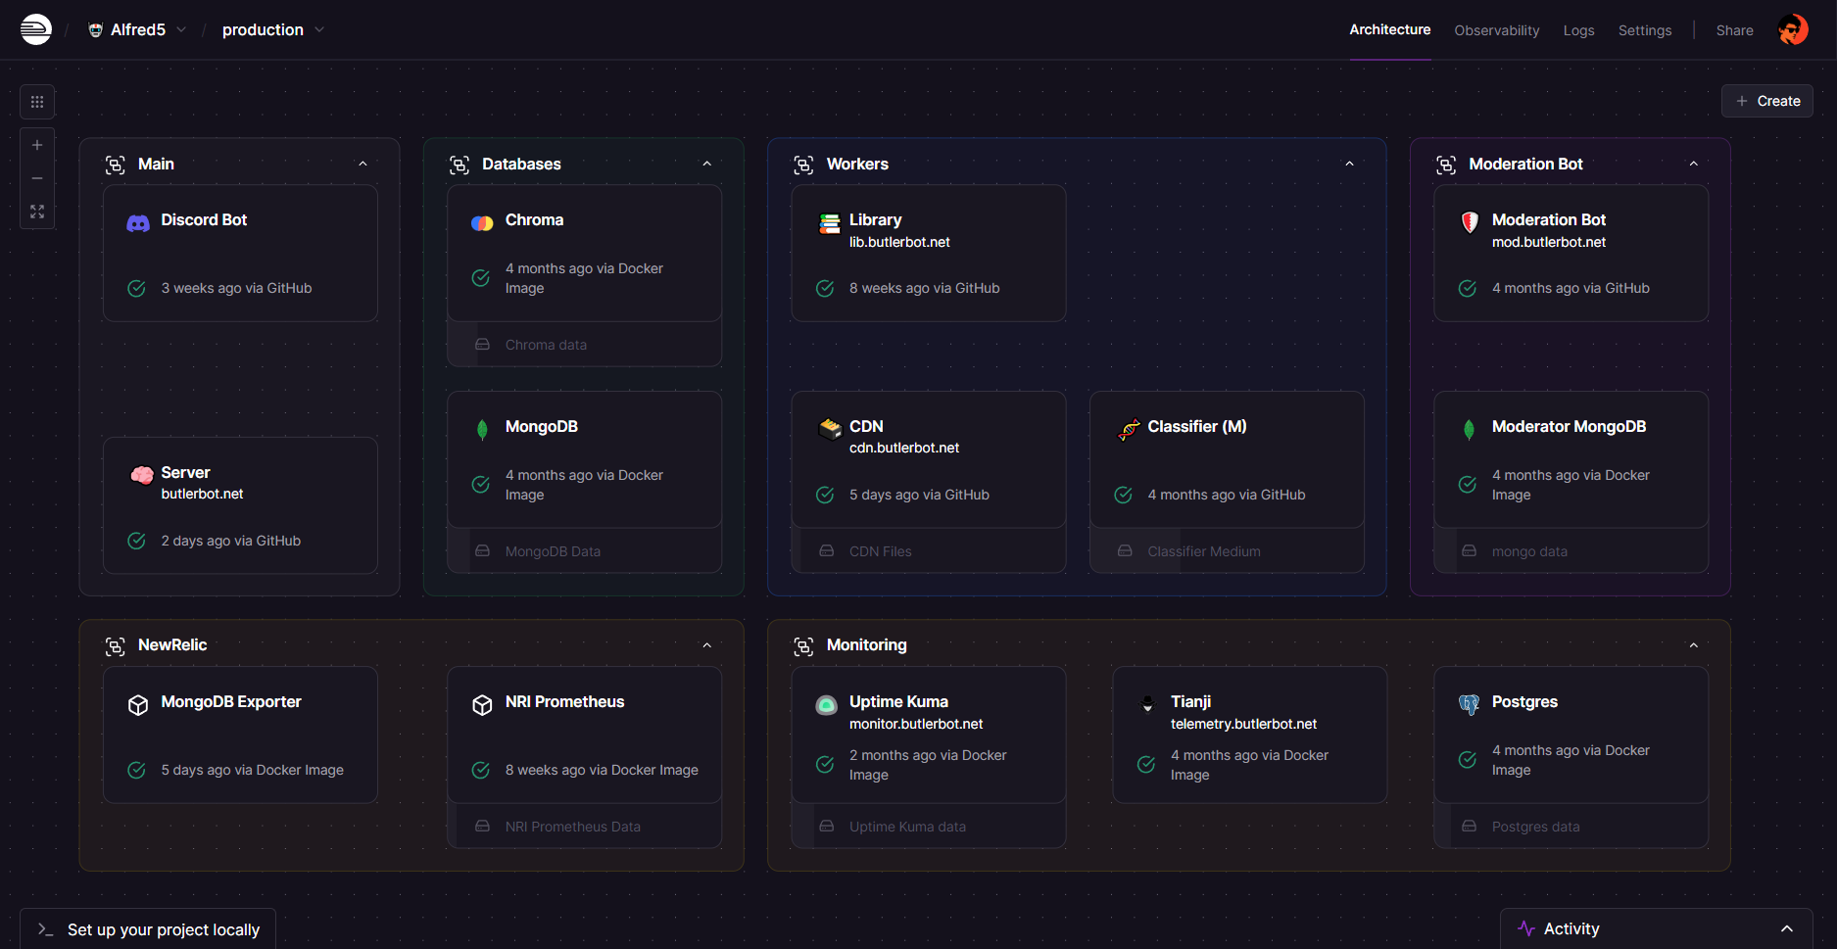Open the CDN Files volume

point(929,551)
